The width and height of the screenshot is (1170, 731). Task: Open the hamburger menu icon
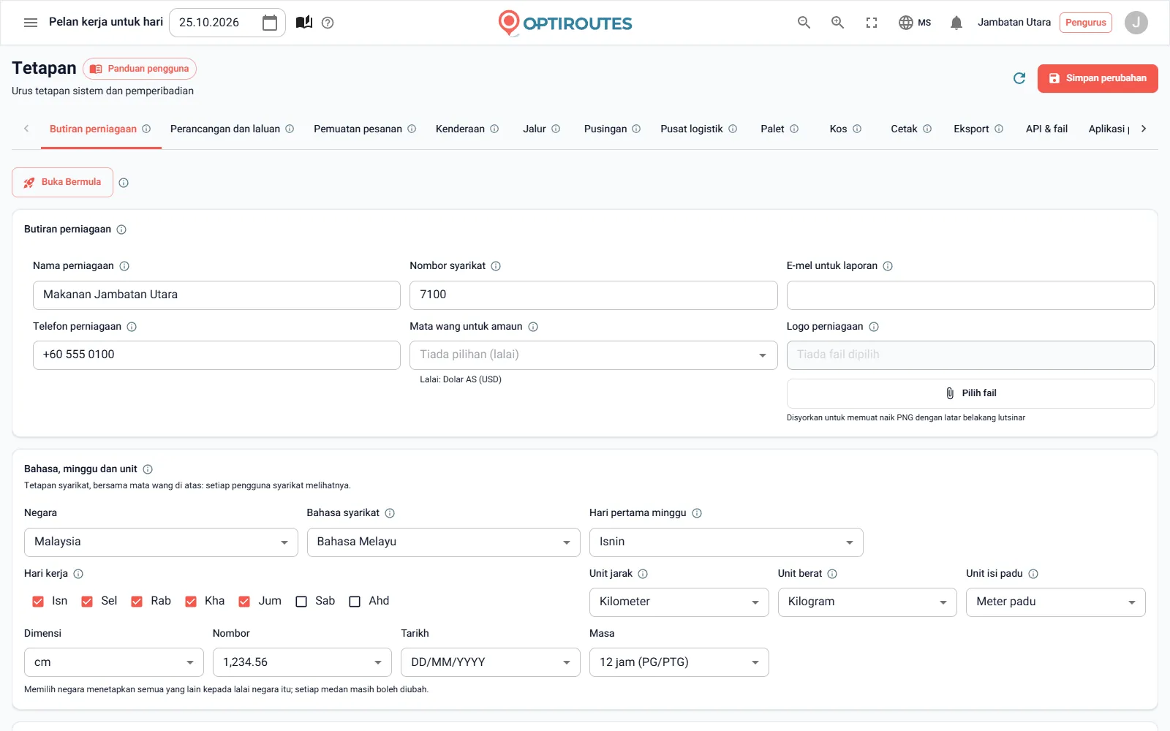click(x=31, y=23)
